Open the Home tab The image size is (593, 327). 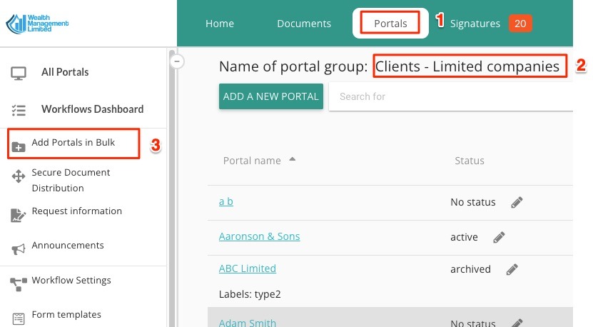coord(220,24)
